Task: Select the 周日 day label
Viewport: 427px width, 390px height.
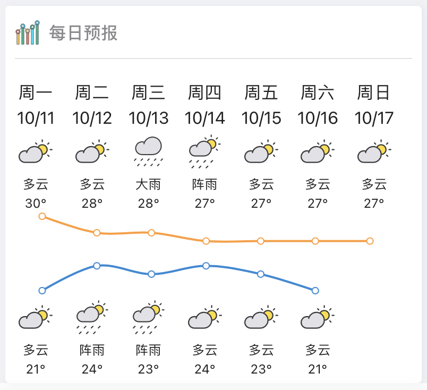Action: (x=373, y=93)
